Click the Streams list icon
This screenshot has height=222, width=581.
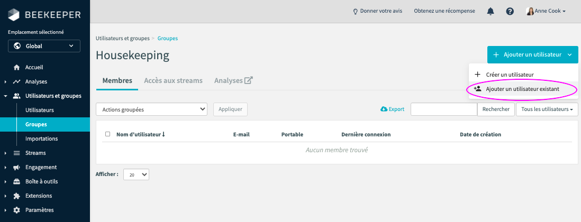[x=17, y=153]
